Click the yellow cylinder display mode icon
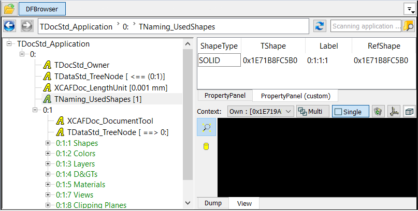This screenshot has height=211, width=418. 206,147
